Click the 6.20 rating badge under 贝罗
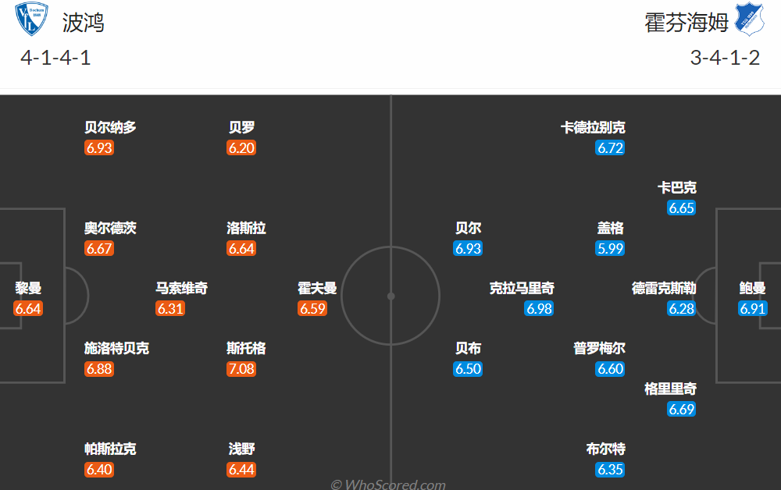 (x=241, y=147)
